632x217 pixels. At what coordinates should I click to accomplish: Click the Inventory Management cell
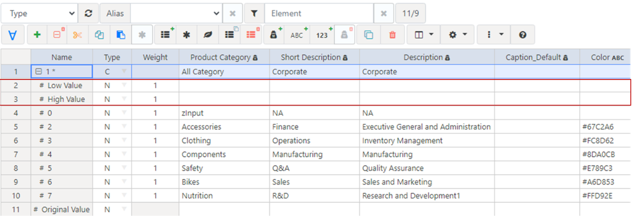point(427,141)
